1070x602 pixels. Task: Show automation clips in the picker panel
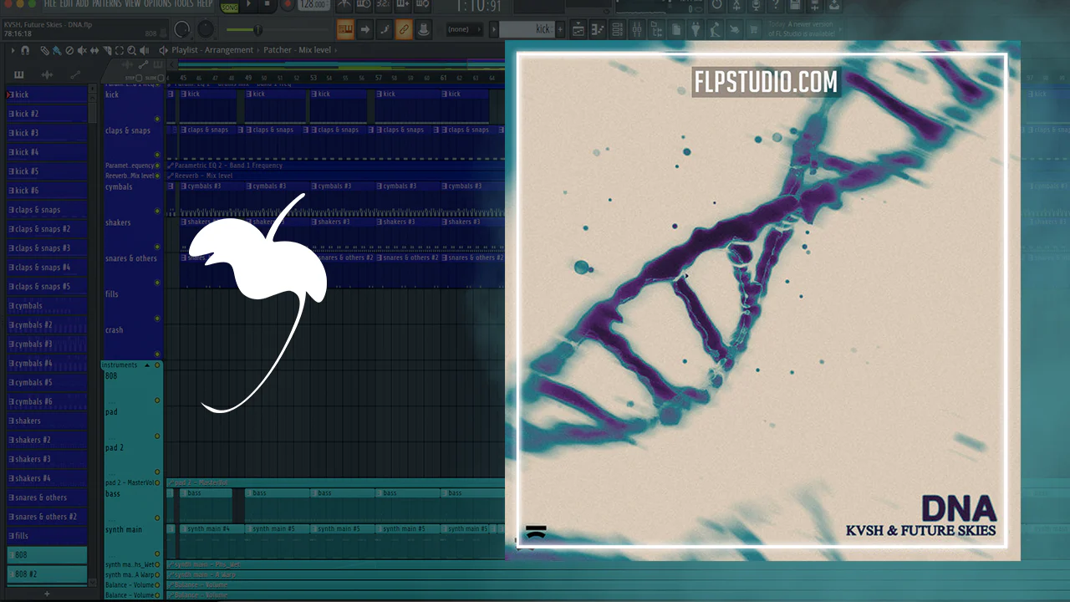[x=75, y=75]
